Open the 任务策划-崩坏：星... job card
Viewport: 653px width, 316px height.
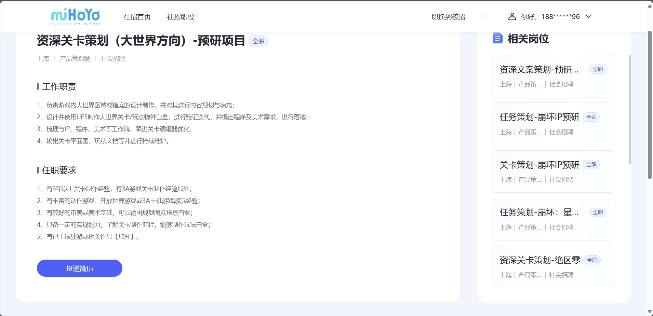tap(553, 219)
